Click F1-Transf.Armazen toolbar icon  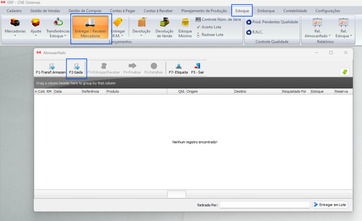click(x=51, y=66)
